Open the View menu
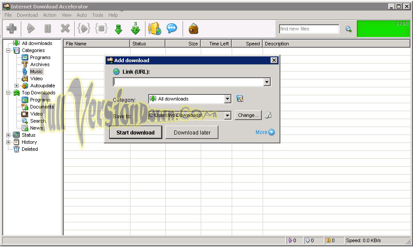Viewport: 413px width, 247px height. coord(66,15)
